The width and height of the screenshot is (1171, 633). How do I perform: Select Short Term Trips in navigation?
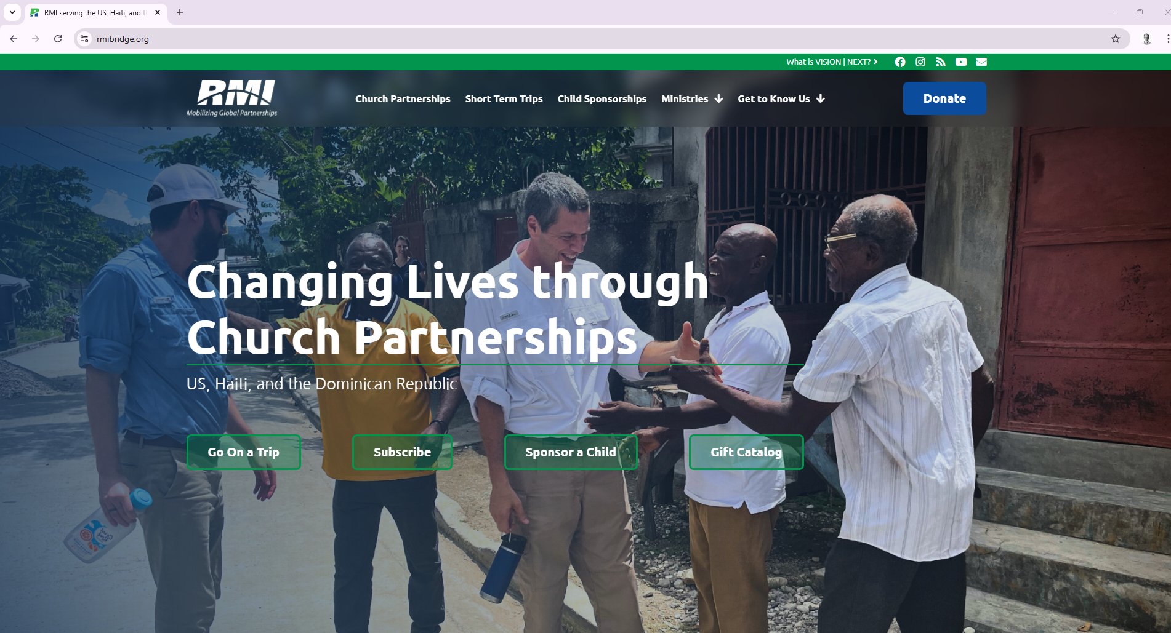(x=504, y=98)
